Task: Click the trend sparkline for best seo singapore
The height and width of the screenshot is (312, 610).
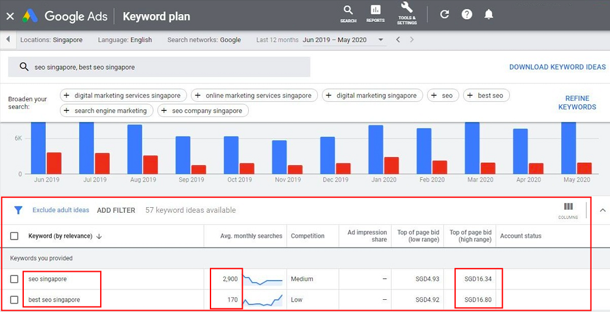Action: [x=262, y=300]
